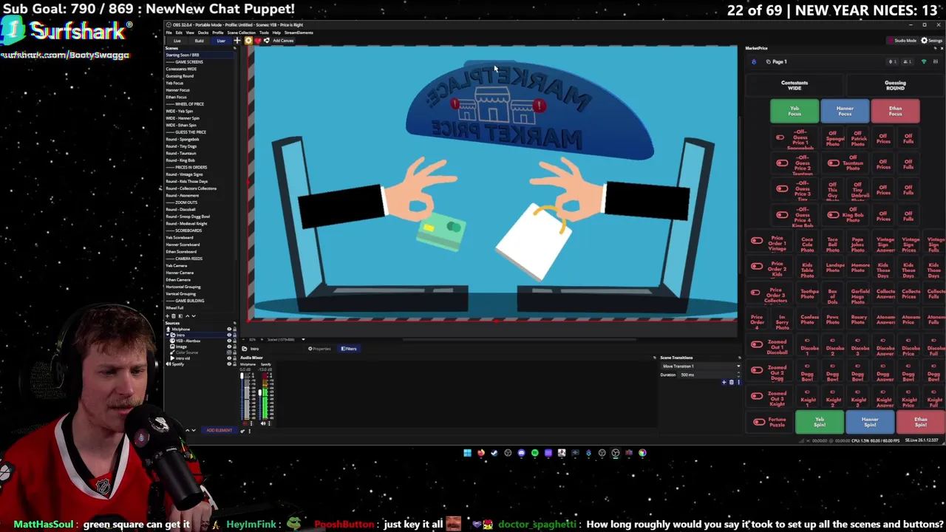
Task: Open the Move Transition 1 dropdown
Action: 701,366
